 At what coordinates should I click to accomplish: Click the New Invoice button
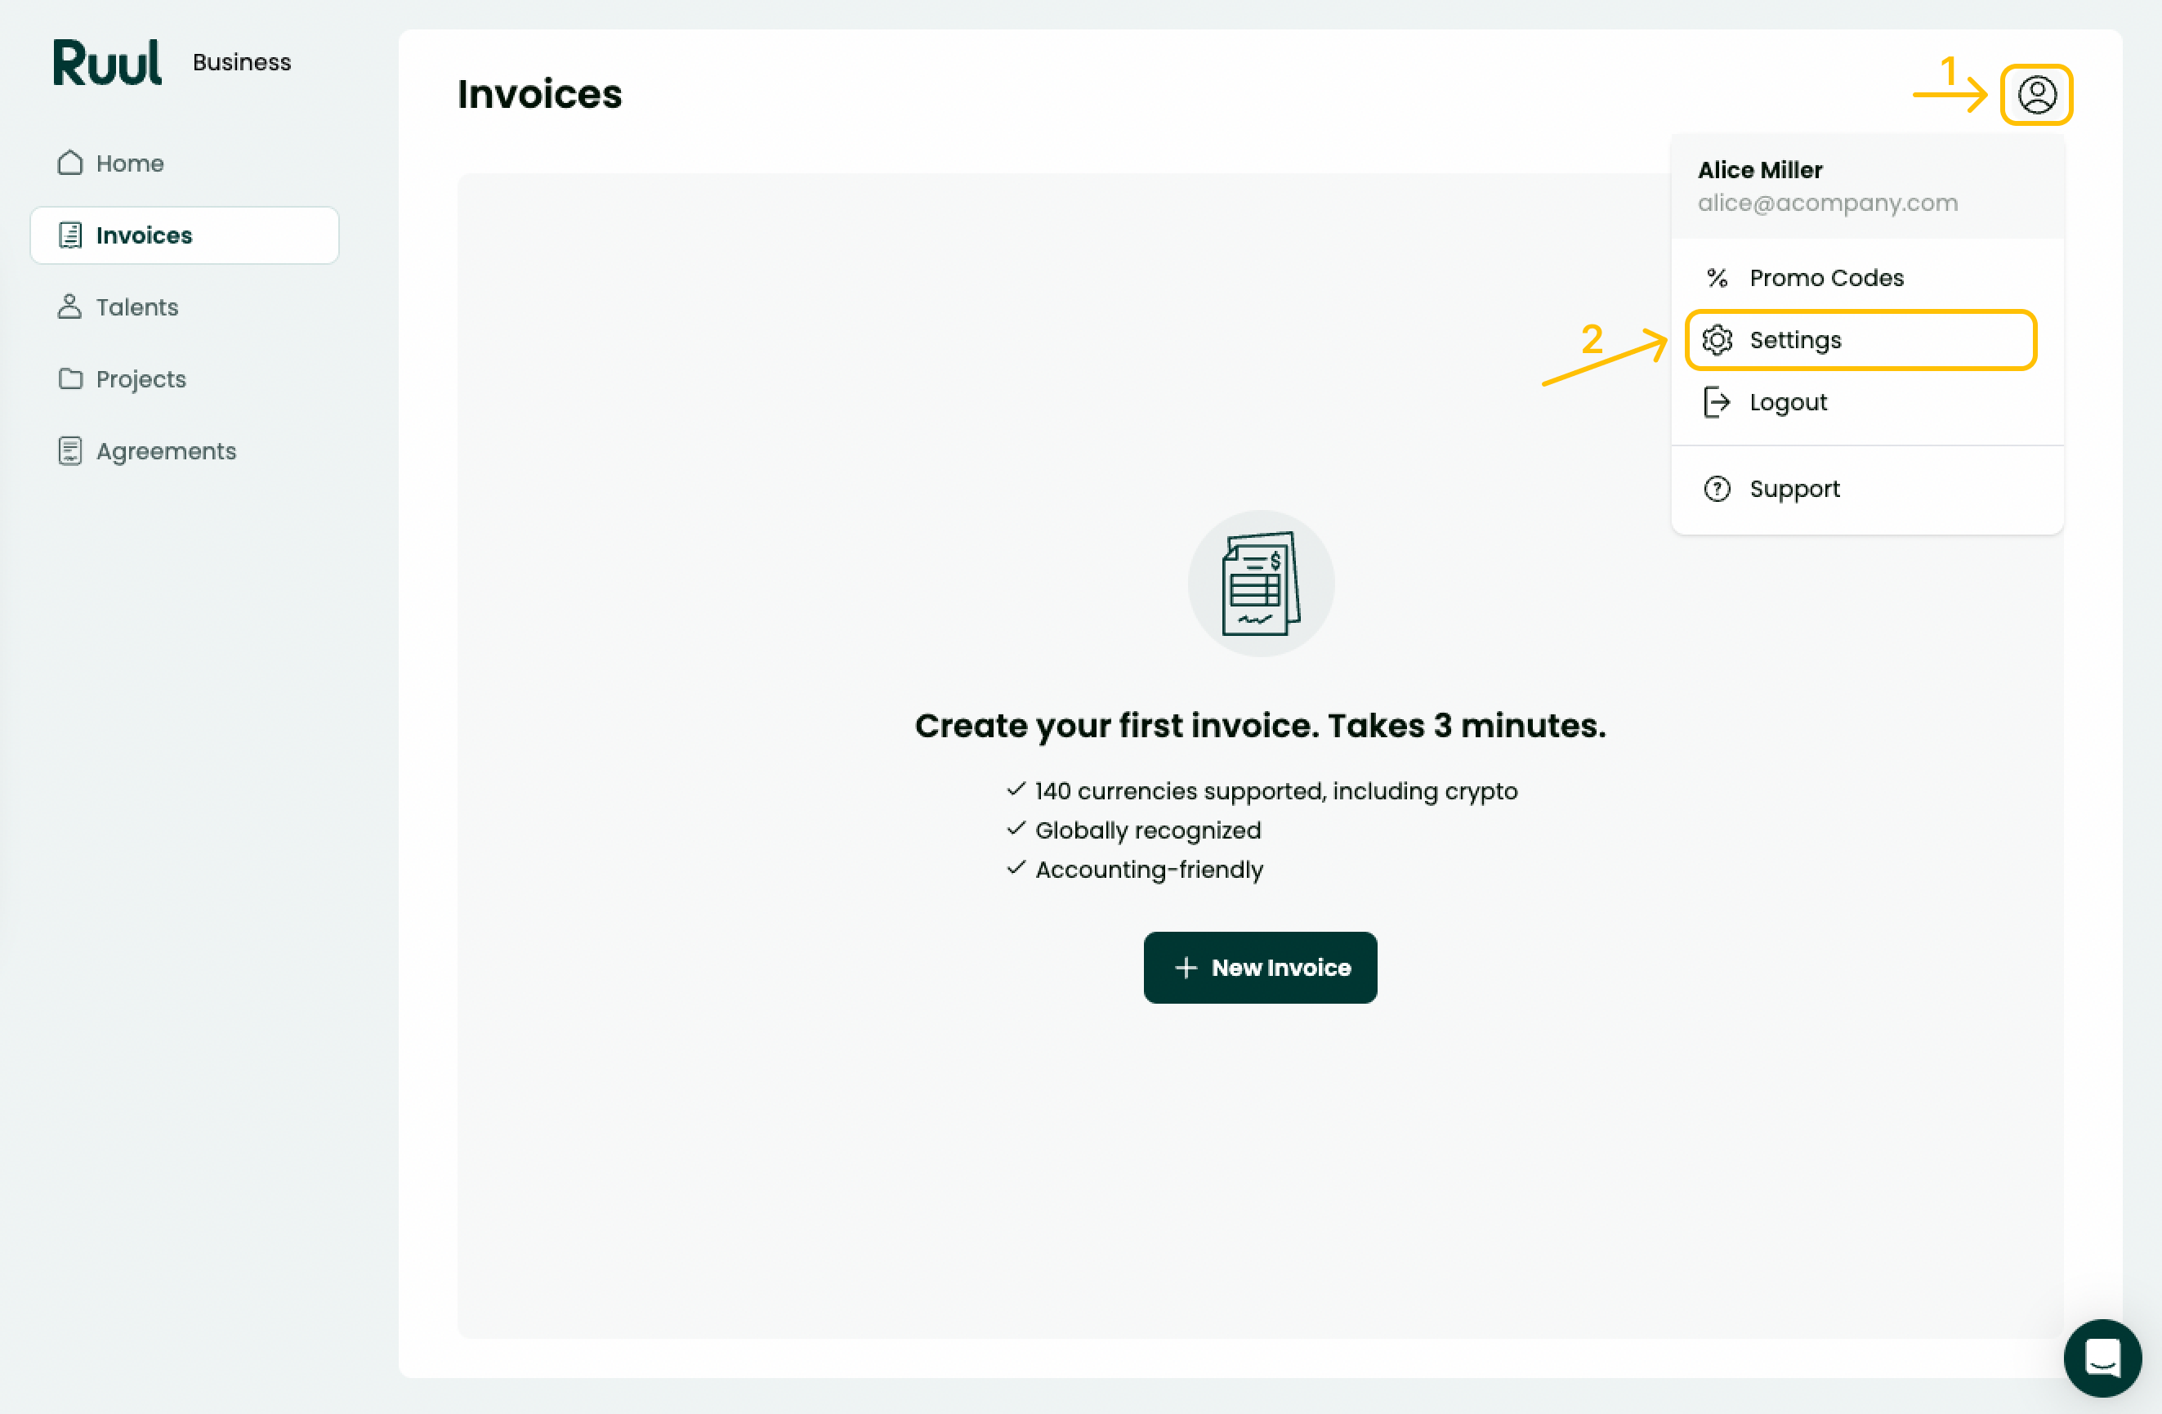tap(1260, 968)
